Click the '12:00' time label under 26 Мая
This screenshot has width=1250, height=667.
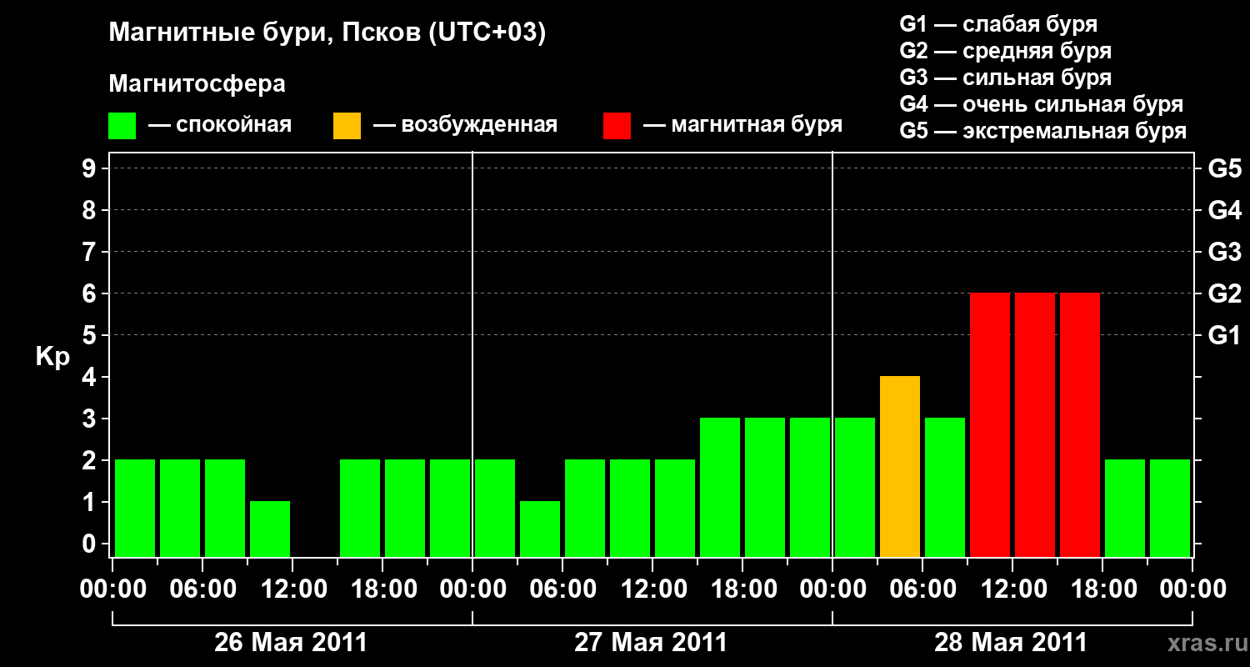(x=292, y=589)
